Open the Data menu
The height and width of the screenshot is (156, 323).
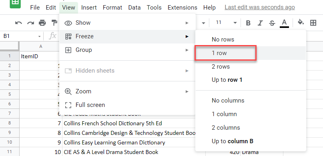134,8
